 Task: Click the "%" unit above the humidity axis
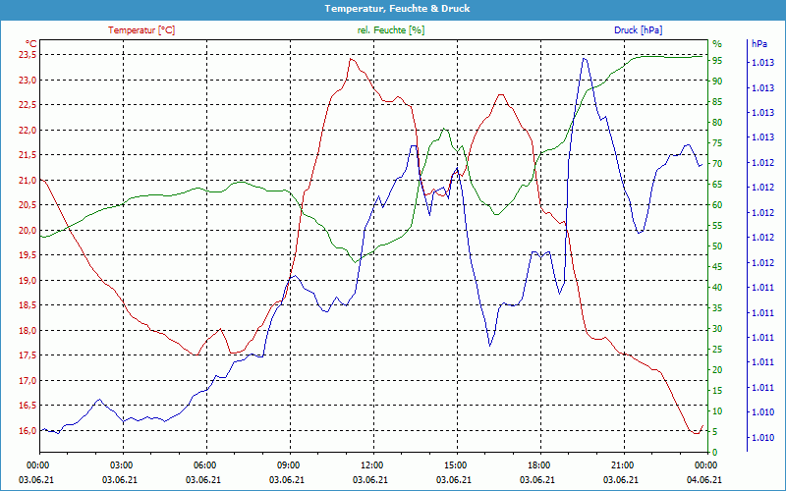click(717, 44)
